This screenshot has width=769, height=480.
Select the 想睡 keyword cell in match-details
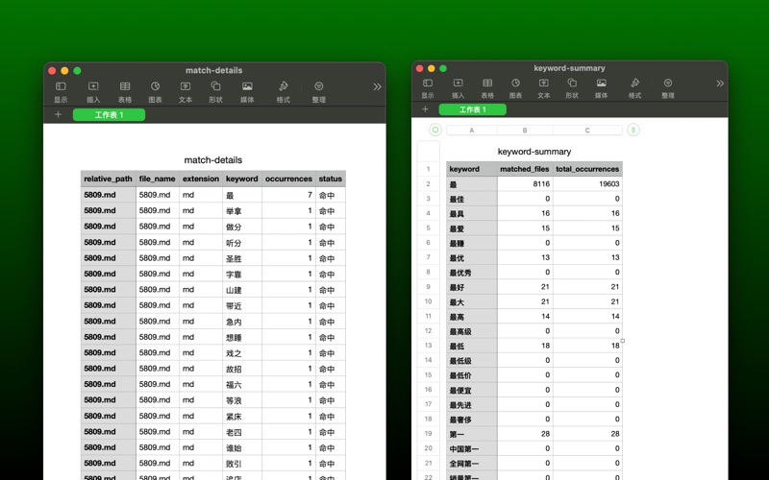click(242, 337)
